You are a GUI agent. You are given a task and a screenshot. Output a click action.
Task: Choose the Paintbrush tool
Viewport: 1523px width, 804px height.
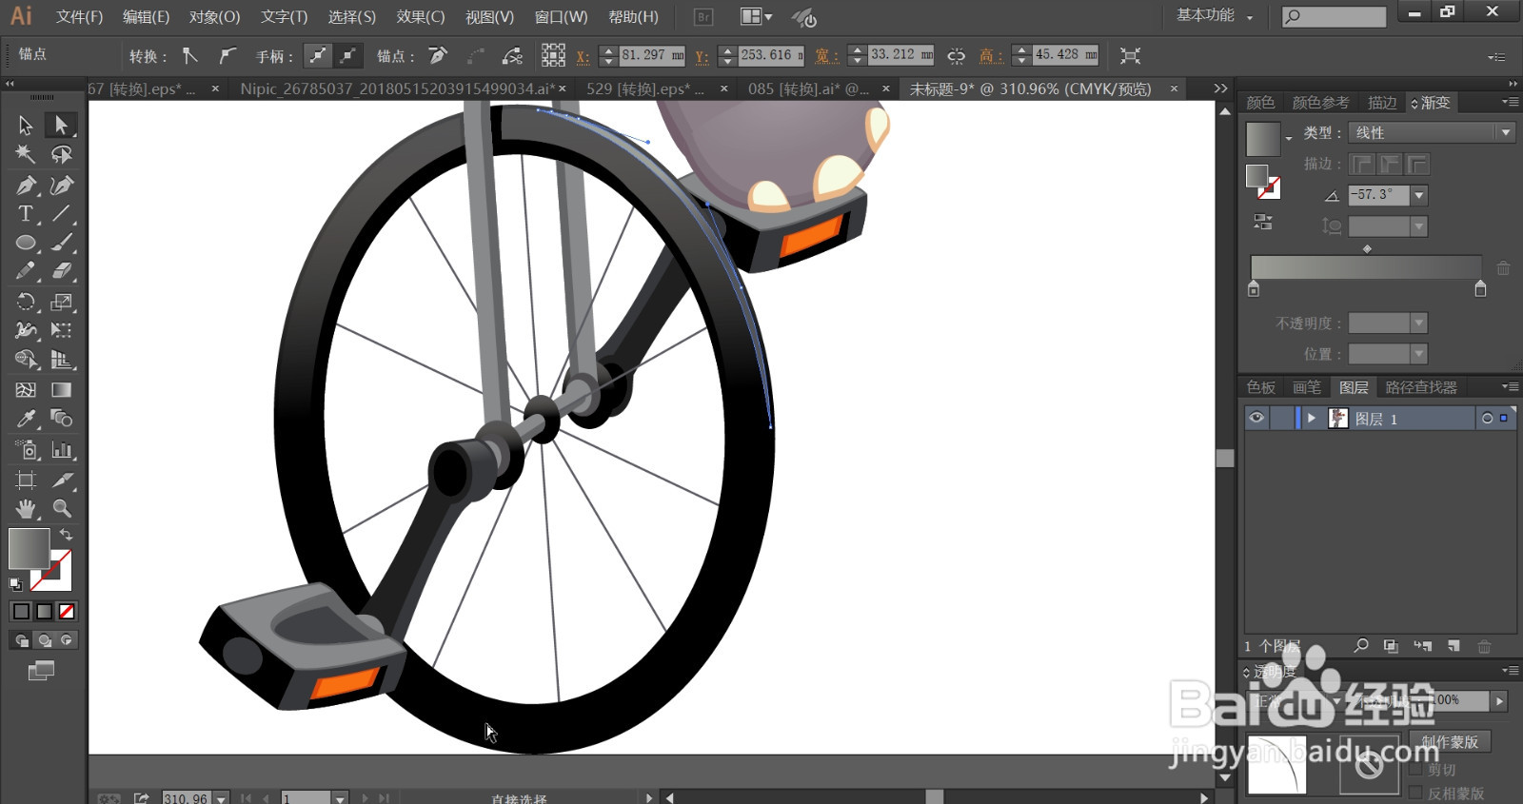(x=61, y=243)
